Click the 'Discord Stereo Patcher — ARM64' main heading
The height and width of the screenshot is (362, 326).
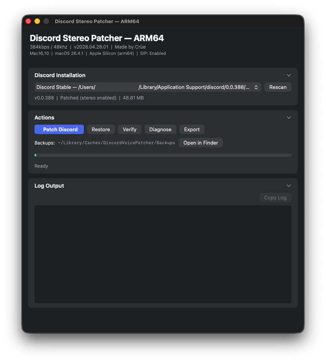(x=97, y=38)
